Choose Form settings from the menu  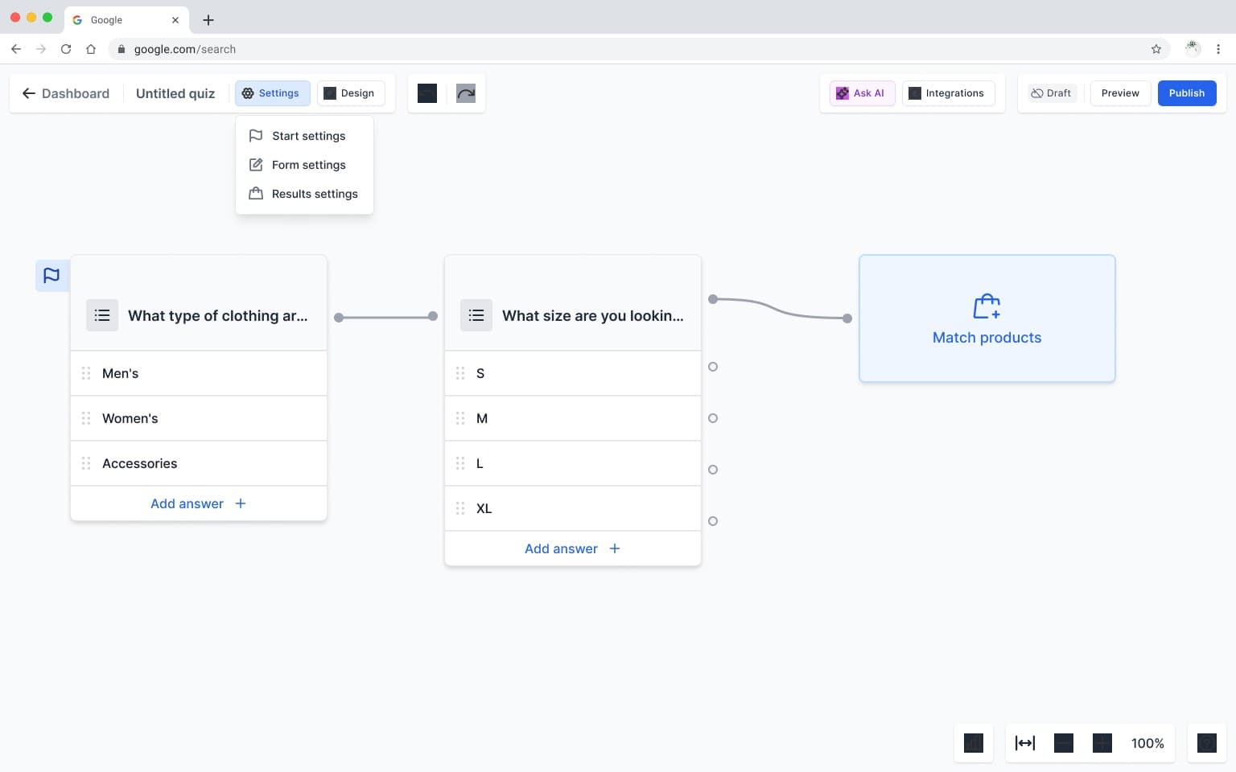304,165
